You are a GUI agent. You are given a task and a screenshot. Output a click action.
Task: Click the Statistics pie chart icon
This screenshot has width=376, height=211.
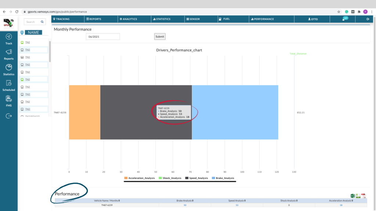9,67
